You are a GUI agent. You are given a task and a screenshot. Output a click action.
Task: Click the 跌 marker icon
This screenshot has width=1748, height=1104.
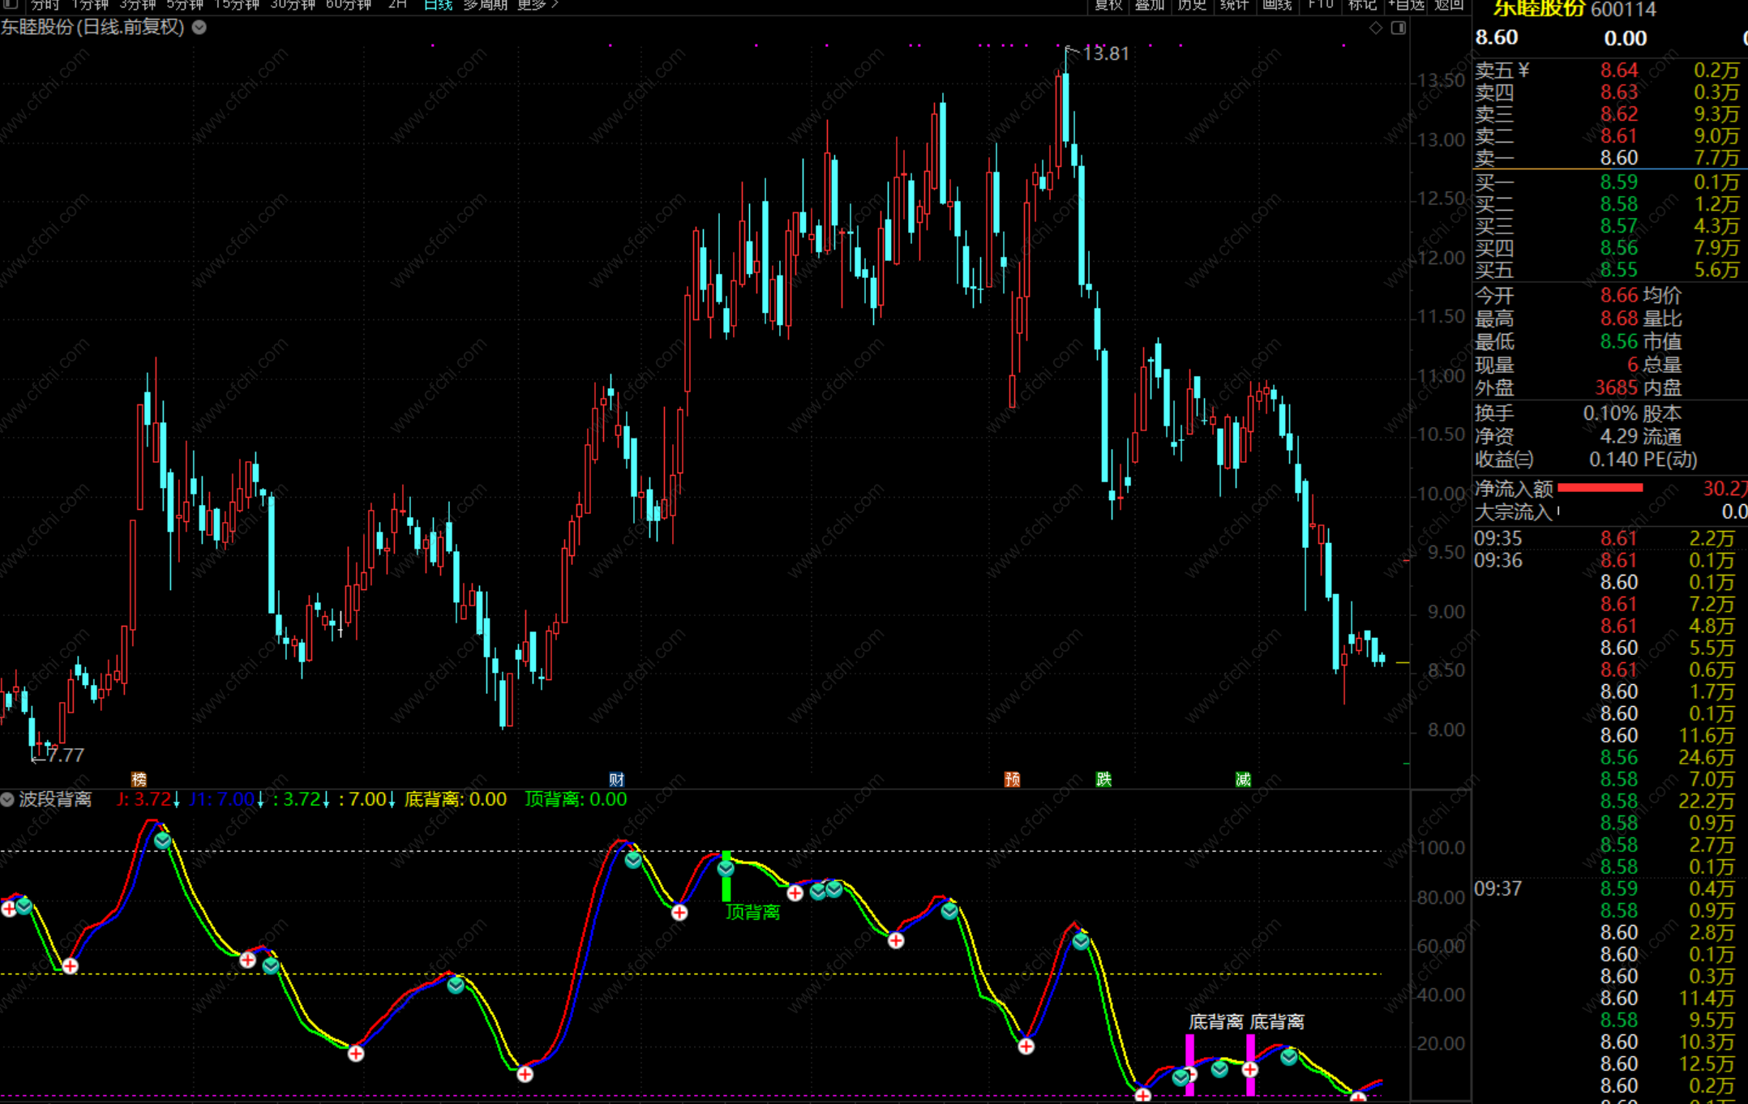tap(1103, 779)
